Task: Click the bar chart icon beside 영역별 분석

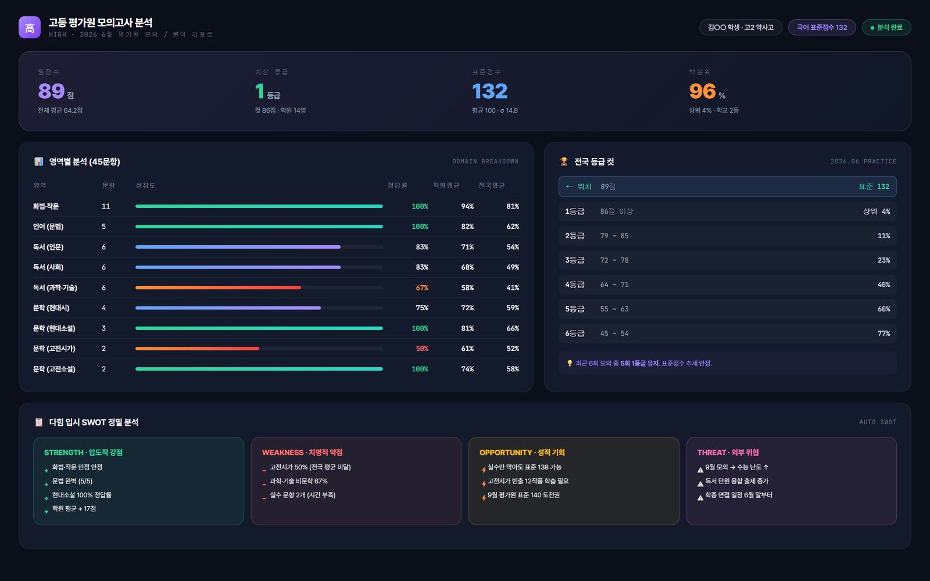Action: tap(39, 162)
